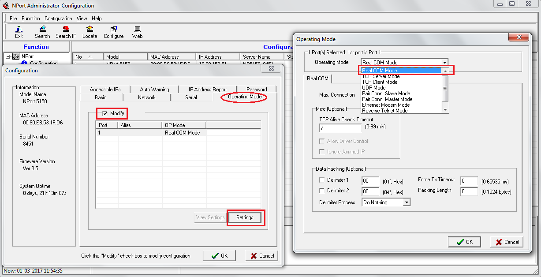Focus the Force Tx Timeout field

[x=469, y=181]
